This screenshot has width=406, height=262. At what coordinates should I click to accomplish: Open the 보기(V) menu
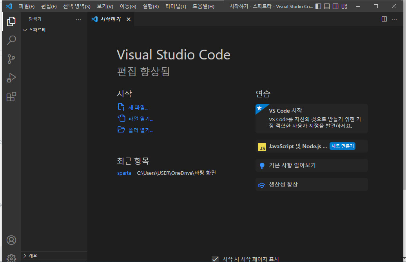tap(105, 6)
